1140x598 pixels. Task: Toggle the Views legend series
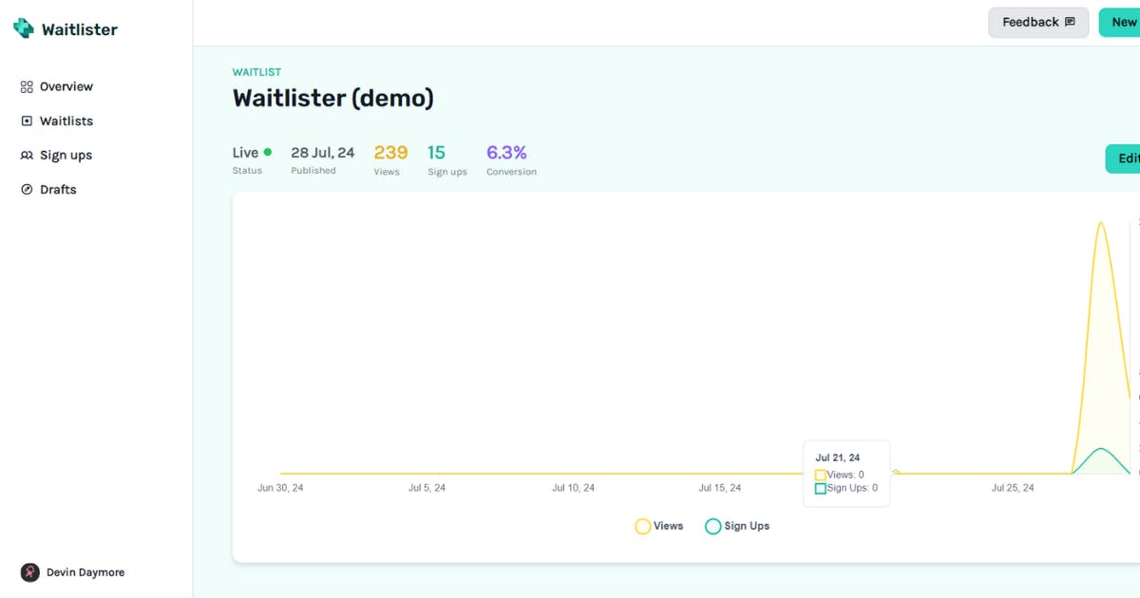(x=659, y=526)
